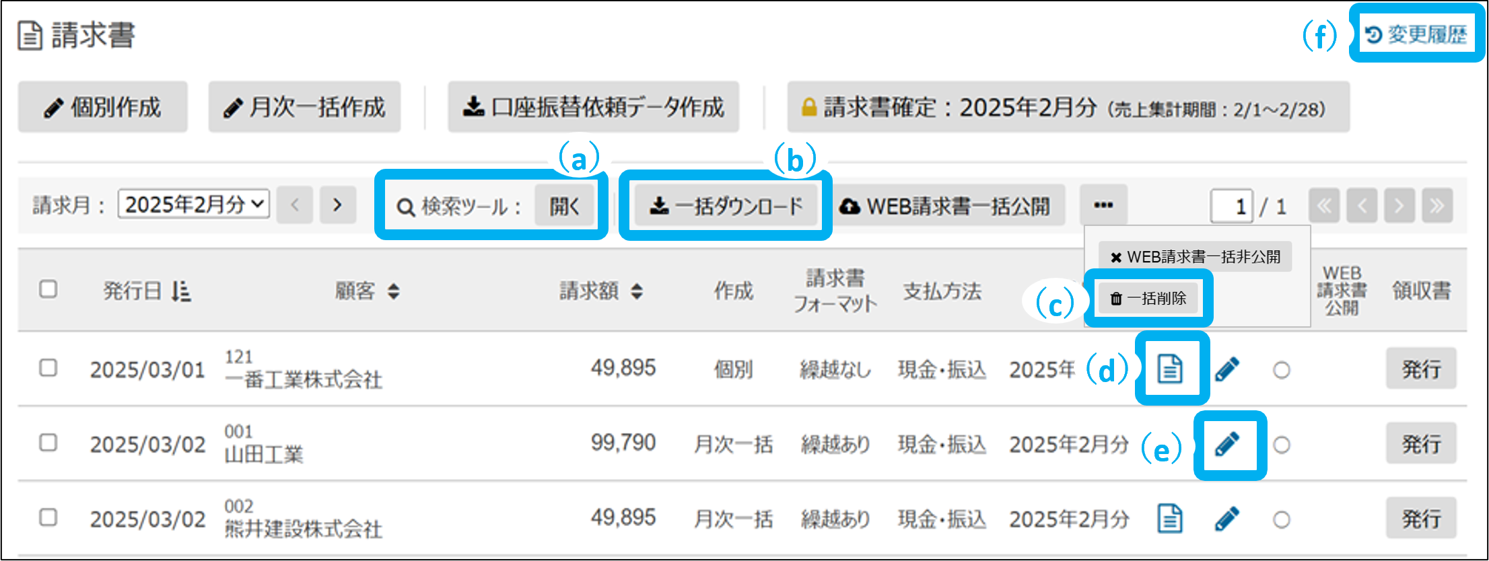Open document icon for 一番工業株式会社 invoice

1170,369
